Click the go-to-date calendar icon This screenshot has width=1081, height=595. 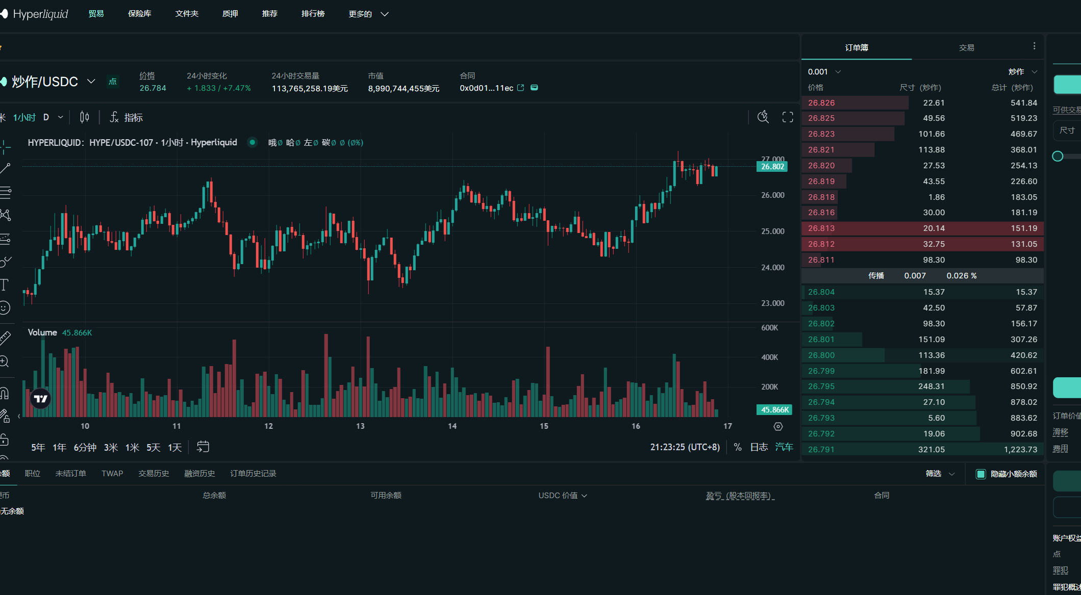coord(203,447)
